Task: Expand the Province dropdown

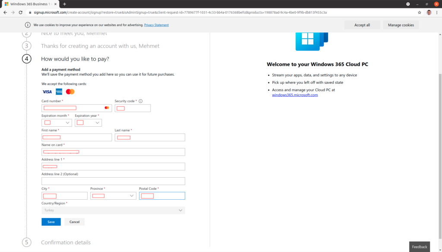Action: click(114, 196)
